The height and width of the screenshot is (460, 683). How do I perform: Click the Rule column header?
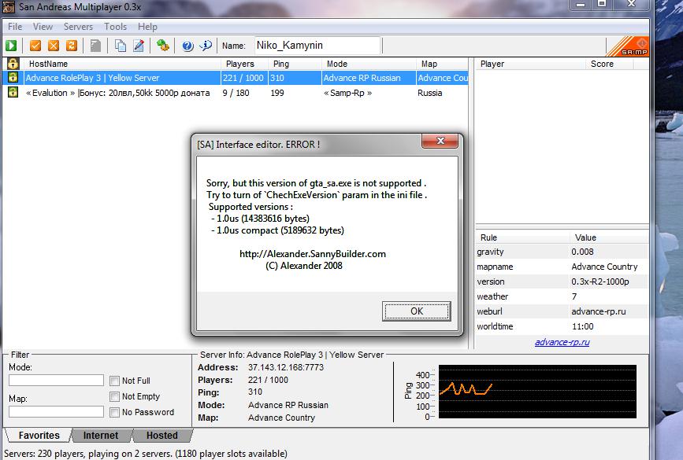tap(523, 237)
